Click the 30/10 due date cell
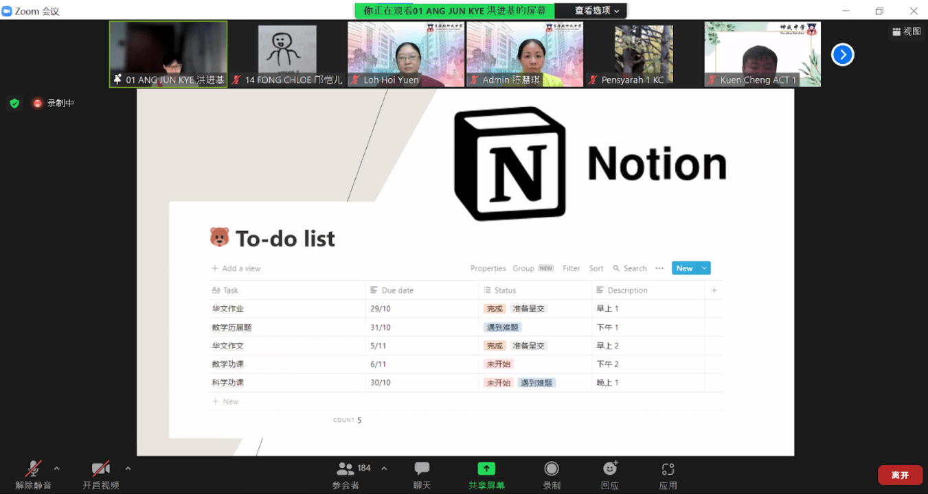This screenshot has height=494, width=928. pyautogui.click(x=422, y=383)
